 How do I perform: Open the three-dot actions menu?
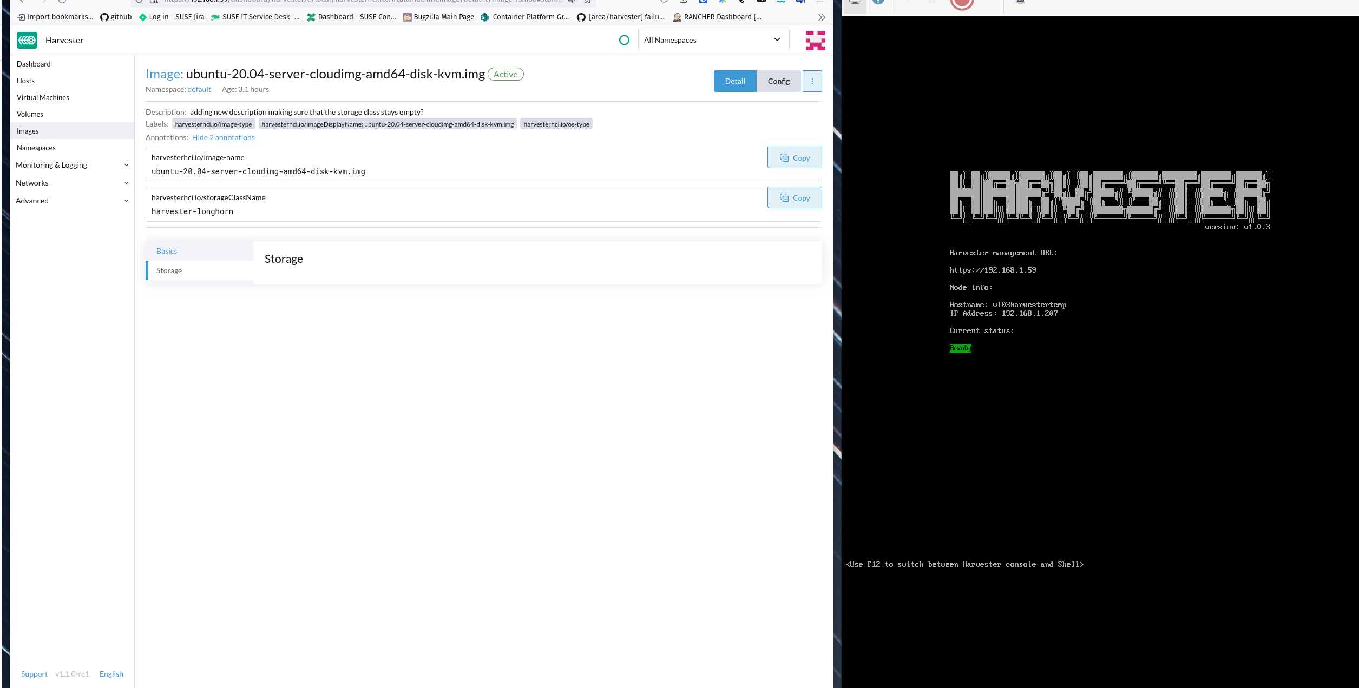[x=812, y=81]
